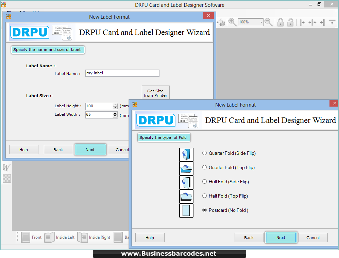This screenshot has width=339, height=258.
Task: Click the Label Width value field
Action: [x=99, y=114]
